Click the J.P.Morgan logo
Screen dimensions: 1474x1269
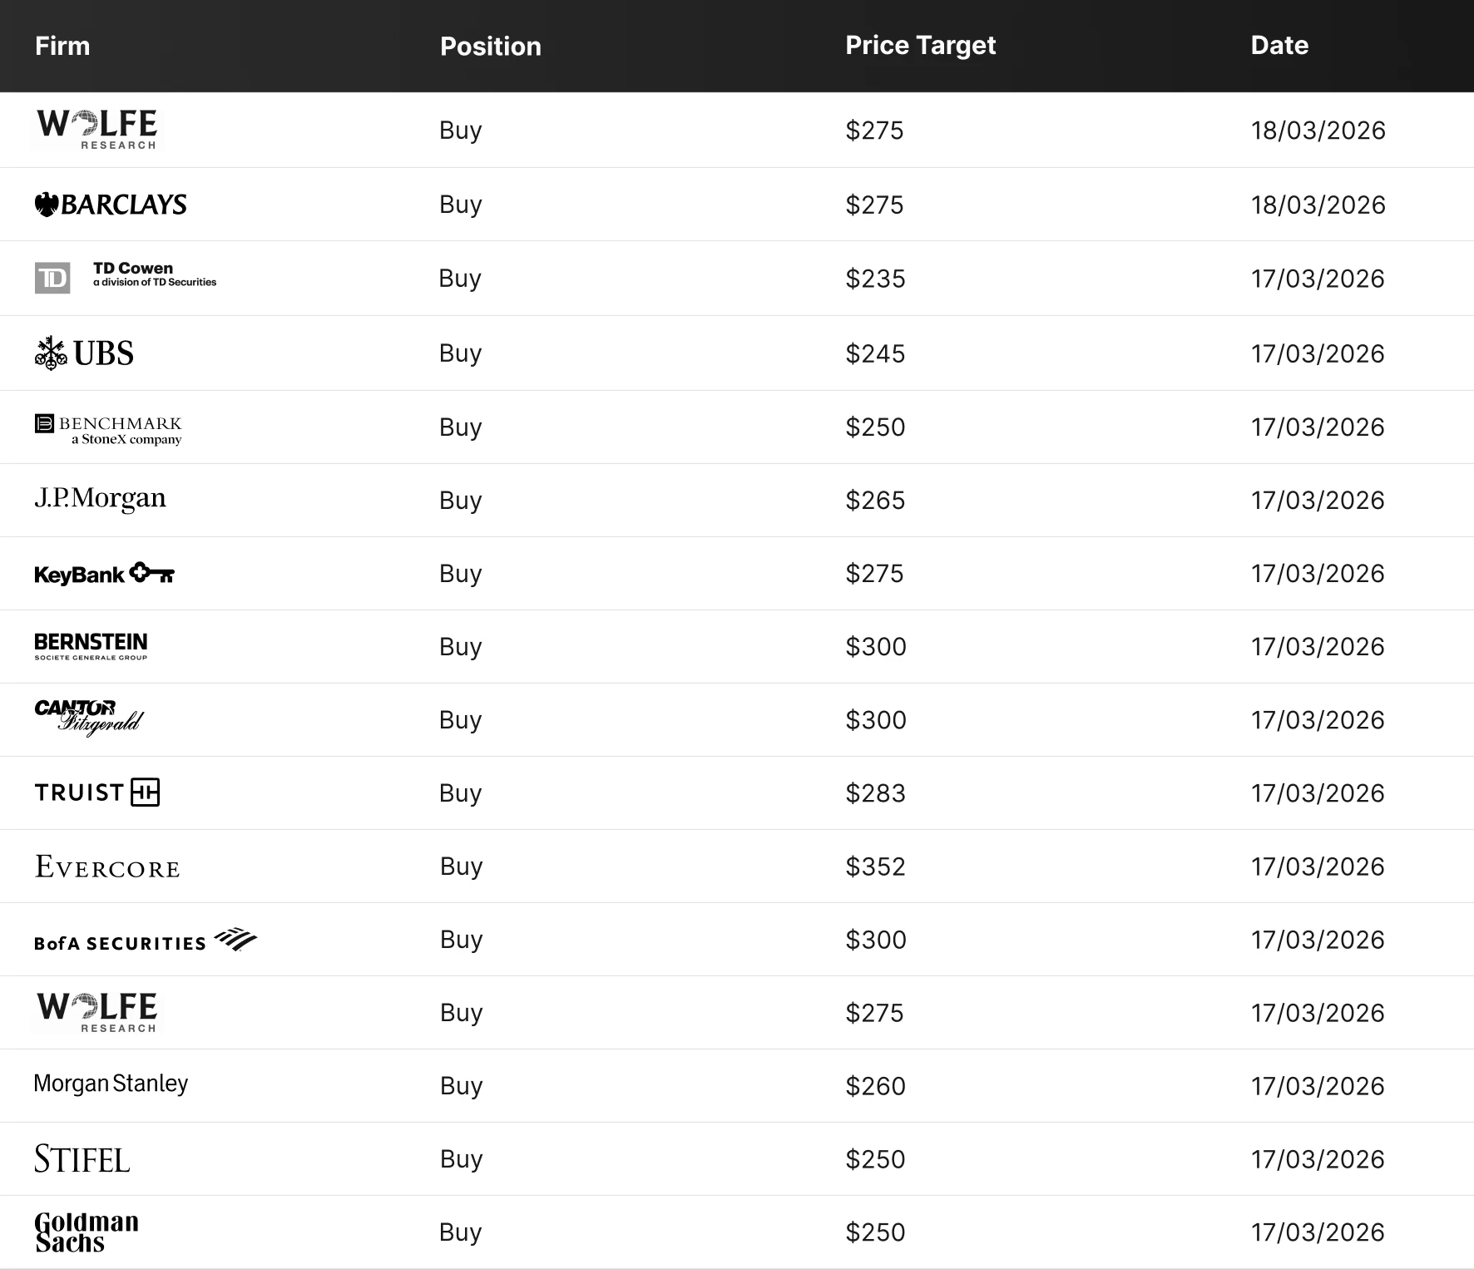[100, 499]
